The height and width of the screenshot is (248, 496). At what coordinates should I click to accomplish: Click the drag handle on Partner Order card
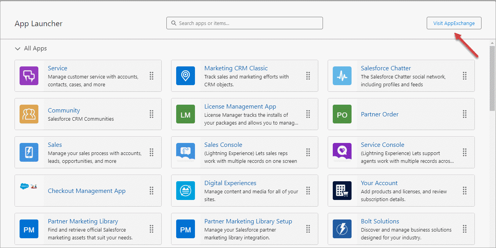point(465,114)
